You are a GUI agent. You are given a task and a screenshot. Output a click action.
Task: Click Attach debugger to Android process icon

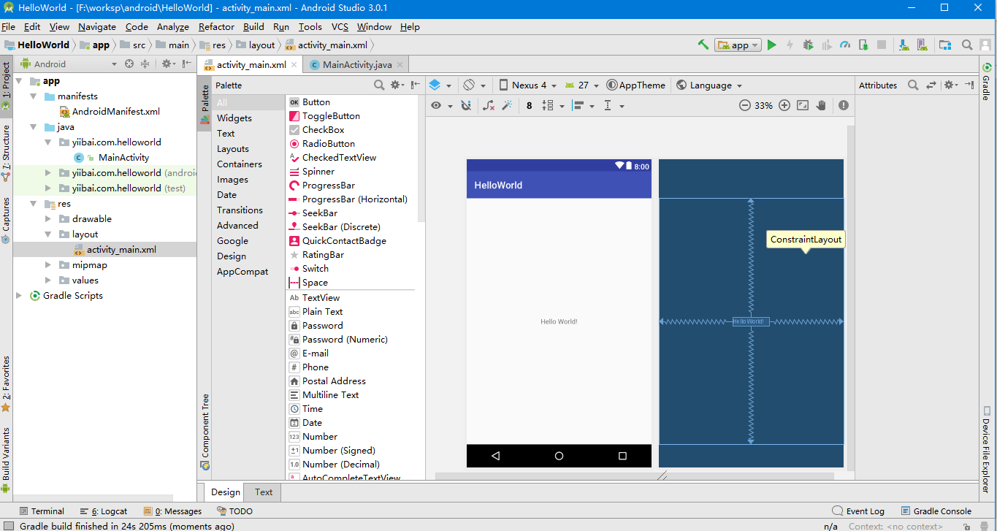tap(863, 45)
